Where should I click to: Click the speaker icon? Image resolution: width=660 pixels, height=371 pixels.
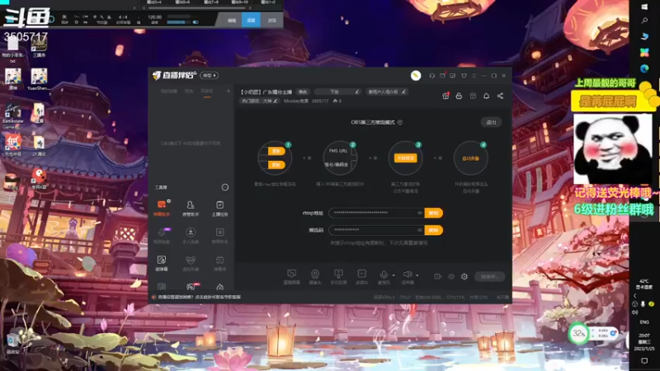pyautogui.click(x=407, y=275)
